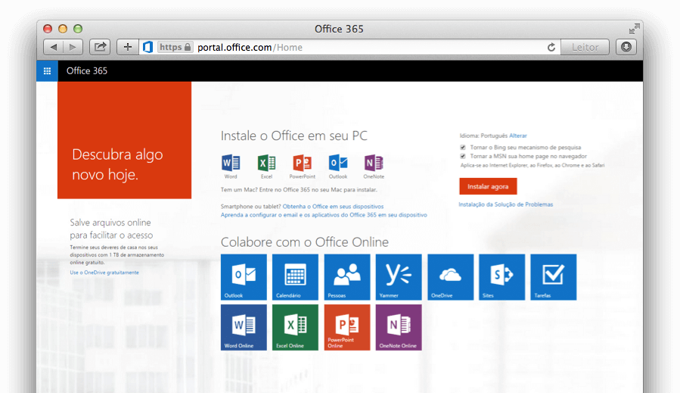Launch Word Online tile
Image resolution: width=680 pixels, height=393 pixels.
coord(244,327)
